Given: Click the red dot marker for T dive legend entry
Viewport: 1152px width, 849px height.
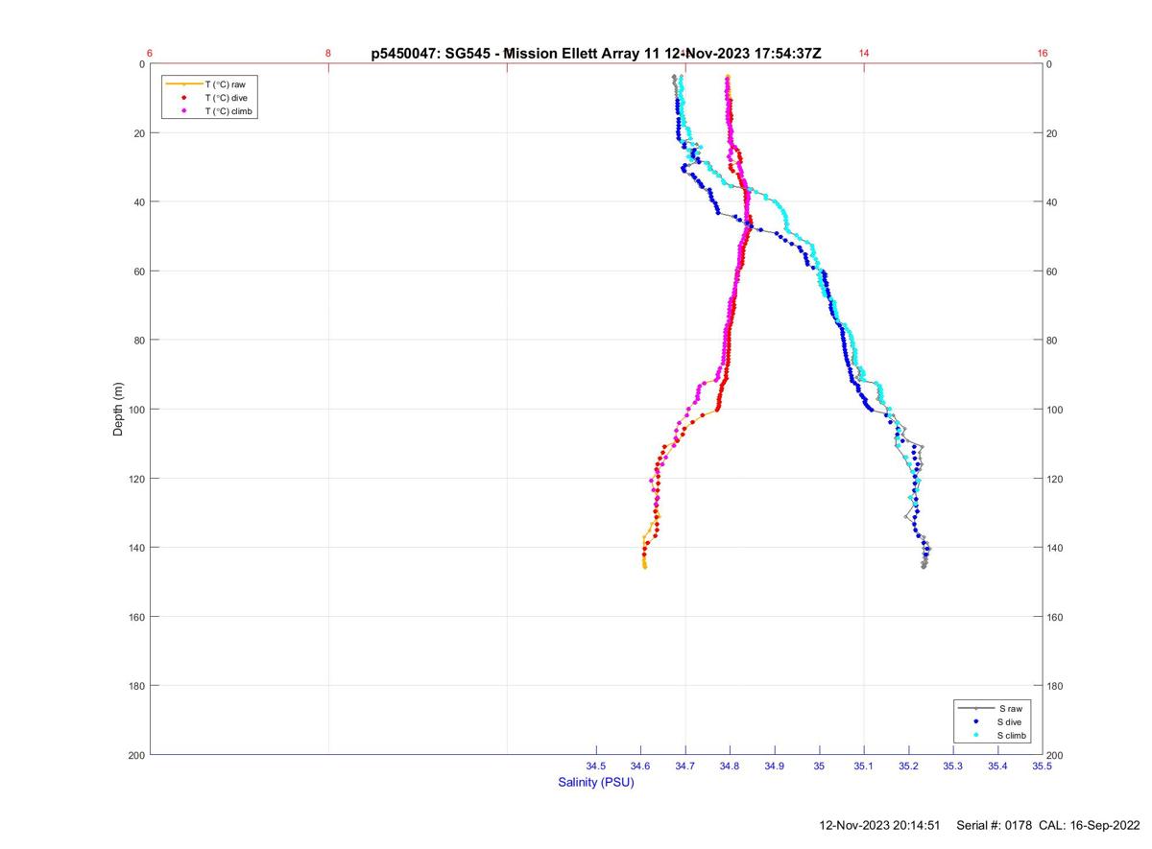Looking at the screenshot, I should 183,98.
